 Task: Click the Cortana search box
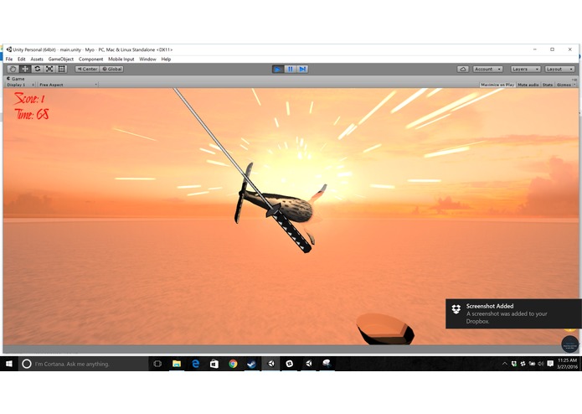tap(83, 364)
